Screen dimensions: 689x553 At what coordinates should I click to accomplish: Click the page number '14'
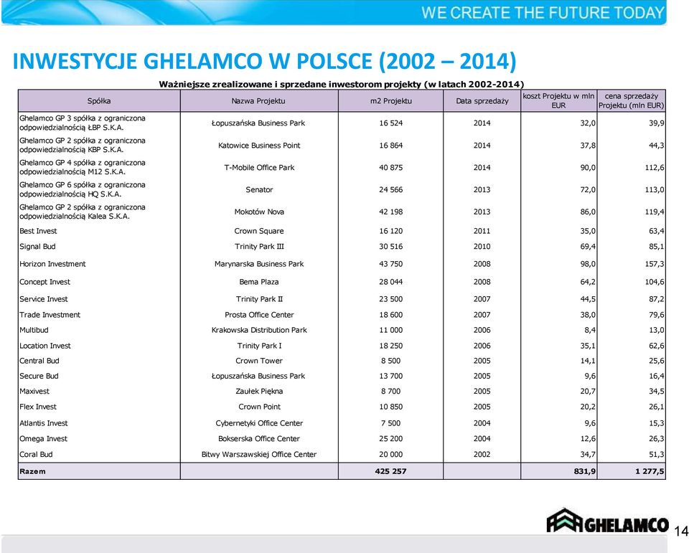[680, 531]
